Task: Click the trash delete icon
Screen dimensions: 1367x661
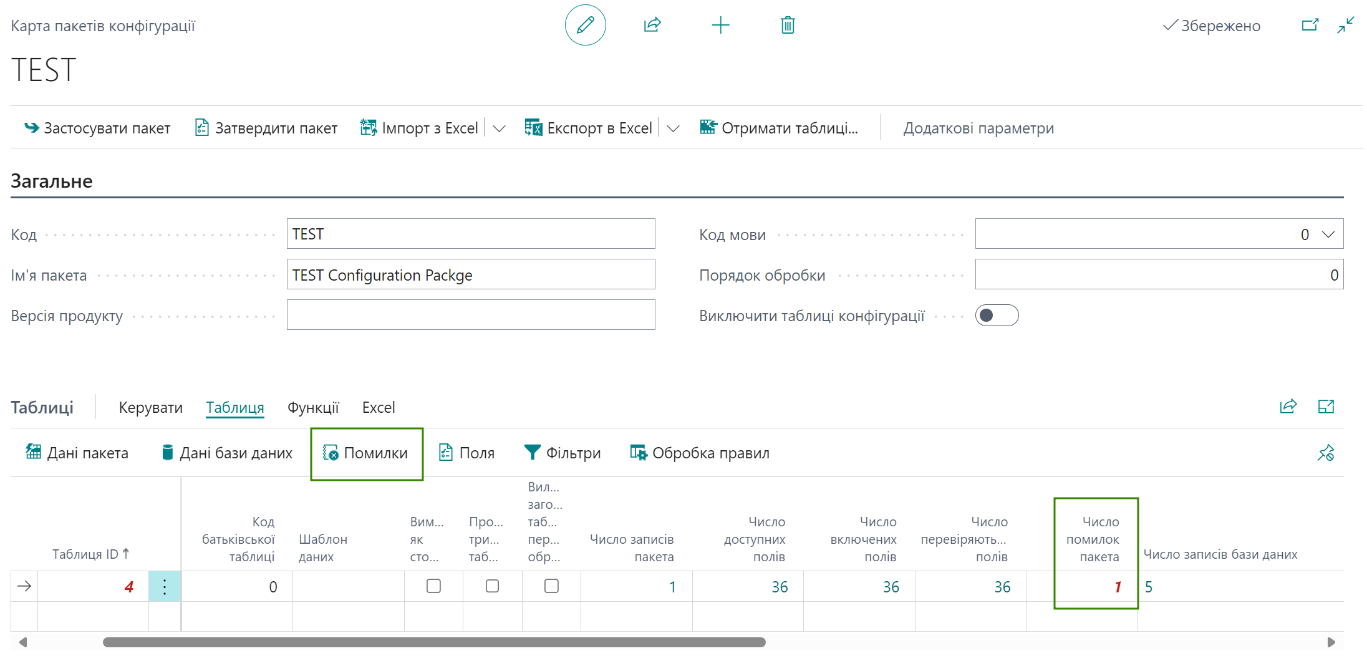Action: [788, 25]
